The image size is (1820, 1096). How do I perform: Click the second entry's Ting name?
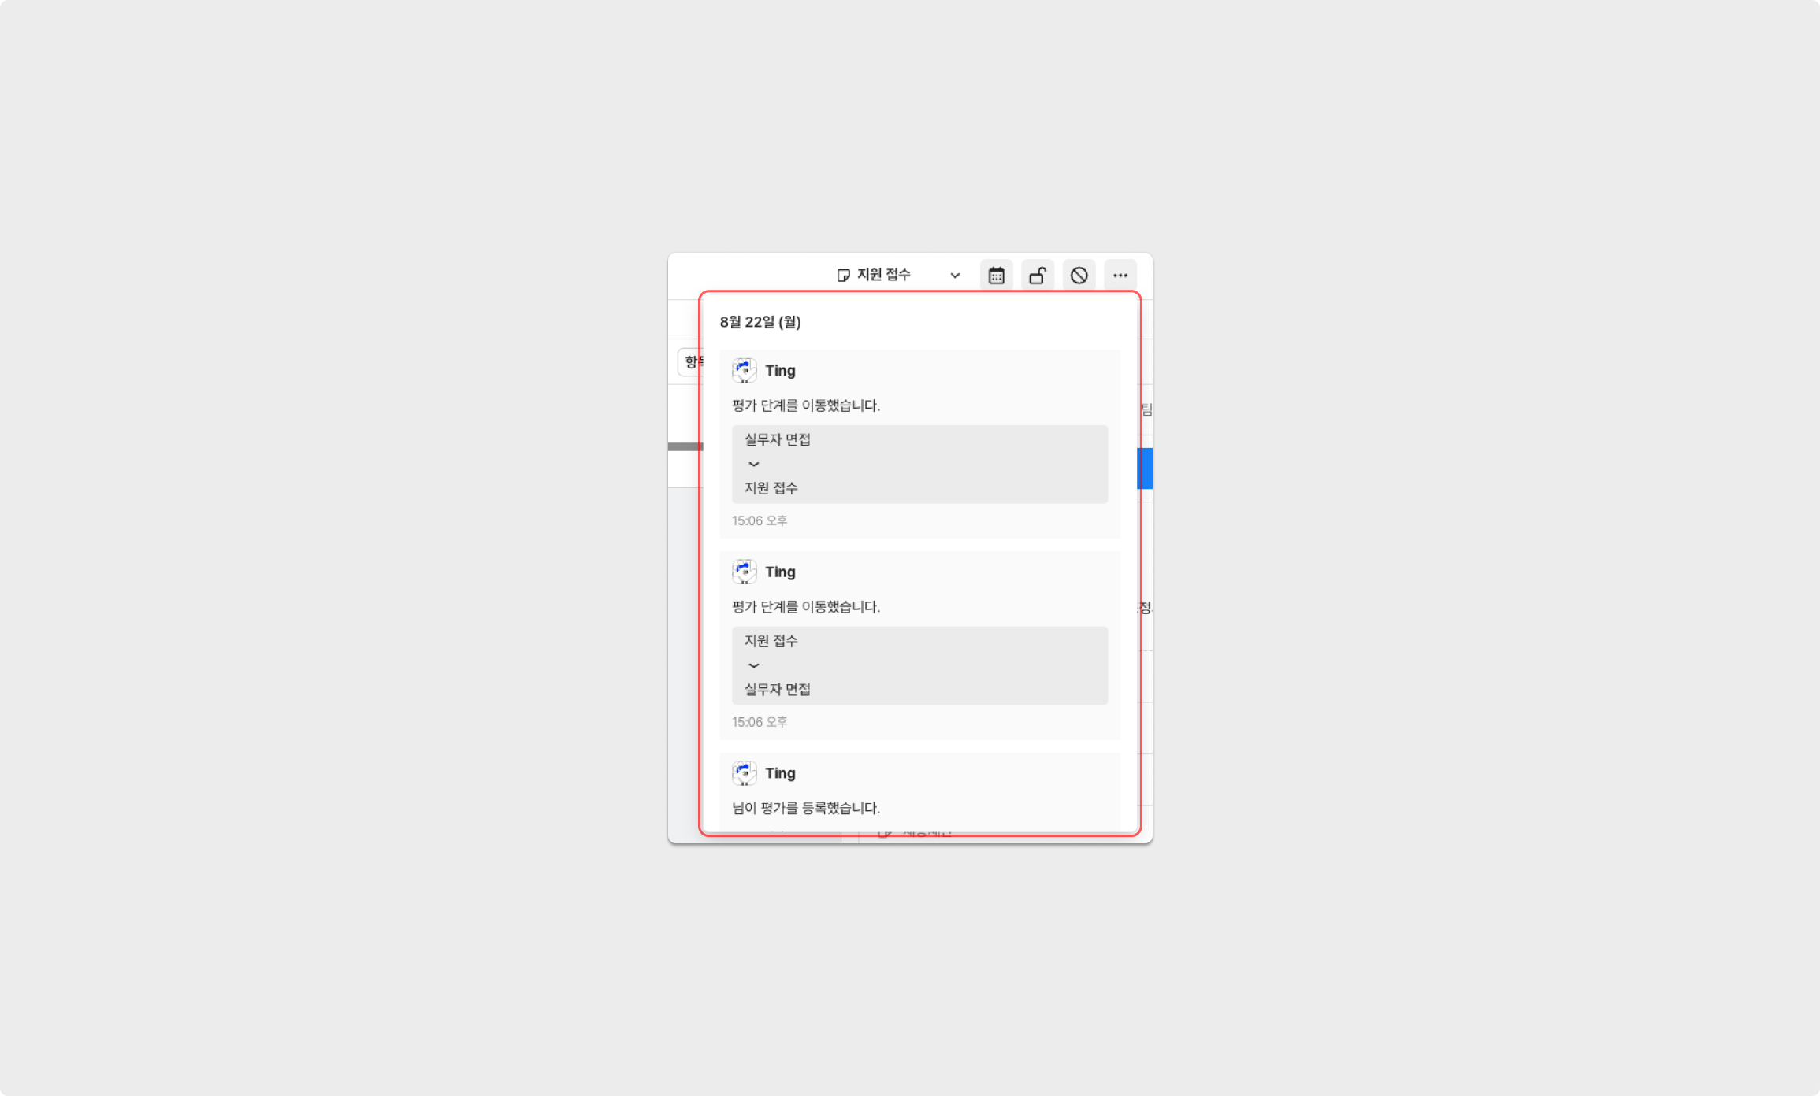point(780,572)
